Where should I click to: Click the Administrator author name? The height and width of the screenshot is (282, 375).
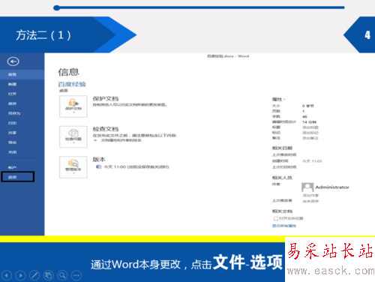tap(332, 187)
